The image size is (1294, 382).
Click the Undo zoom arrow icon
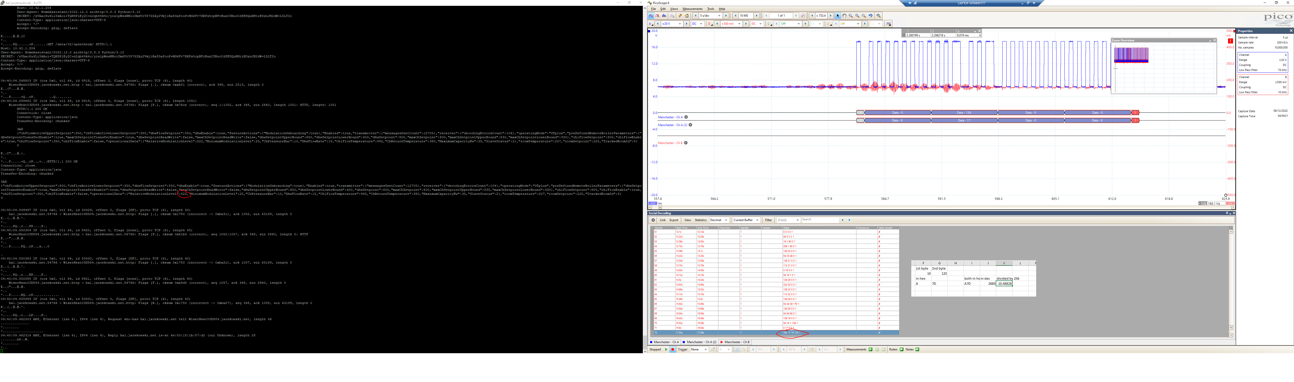tap(871, 16)
